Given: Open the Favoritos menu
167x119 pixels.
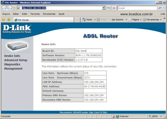Looking at the screenshot, I should click(x=35, y=14).
